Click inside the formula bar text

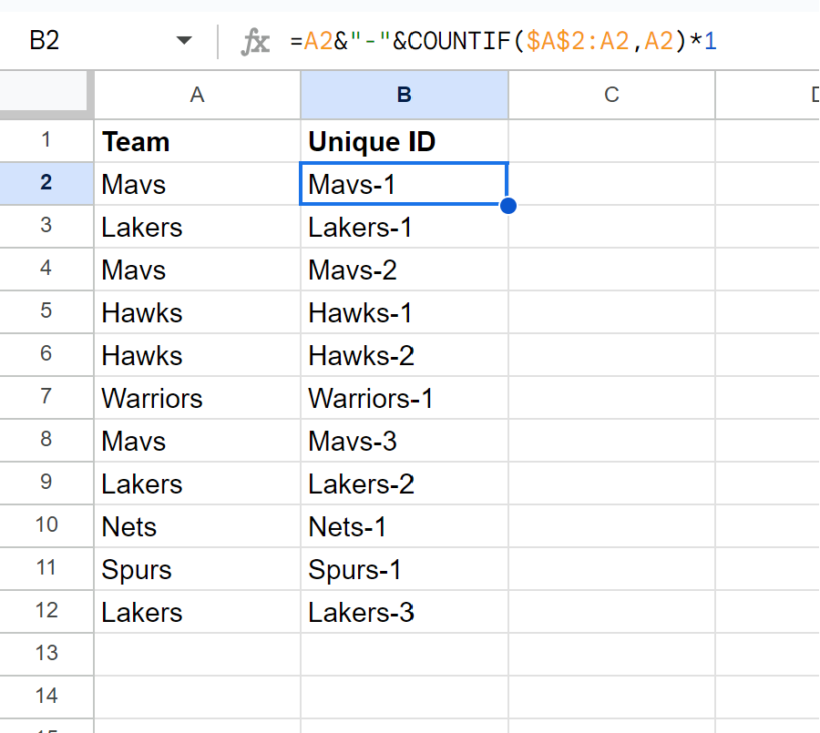503,41
